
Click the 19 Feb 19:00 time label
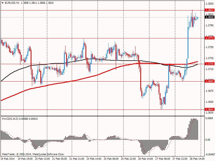pos(25,159)
